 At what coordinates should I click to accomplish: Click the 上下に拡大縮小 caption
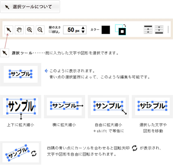coord(21,125)
